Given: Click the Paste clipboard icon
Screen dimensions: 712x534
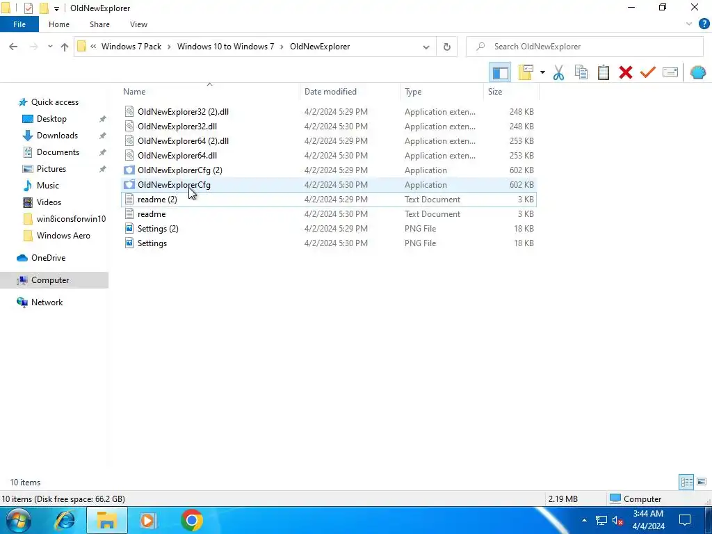Looking at the screenshot, I should pyautogui.click(x=604, y=72).
